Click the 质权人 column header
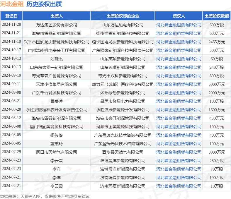This screenshot has height=199, width=231. point(179,16)
